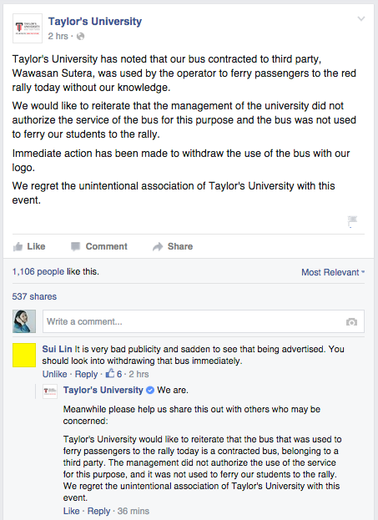Image resolution: width=378 pixels, height=520 pixels.
Task: Open Taylor's University page title at top
Action: click(95, 22)
